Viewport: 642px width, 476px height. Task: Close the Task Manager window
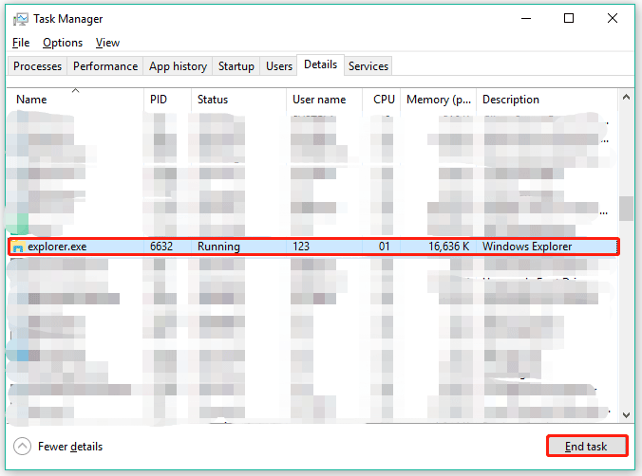[x=613, y=18]
